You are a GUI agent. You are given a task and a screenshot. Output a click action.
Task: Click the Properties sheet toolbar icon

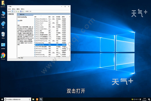[x=15, y=11]
